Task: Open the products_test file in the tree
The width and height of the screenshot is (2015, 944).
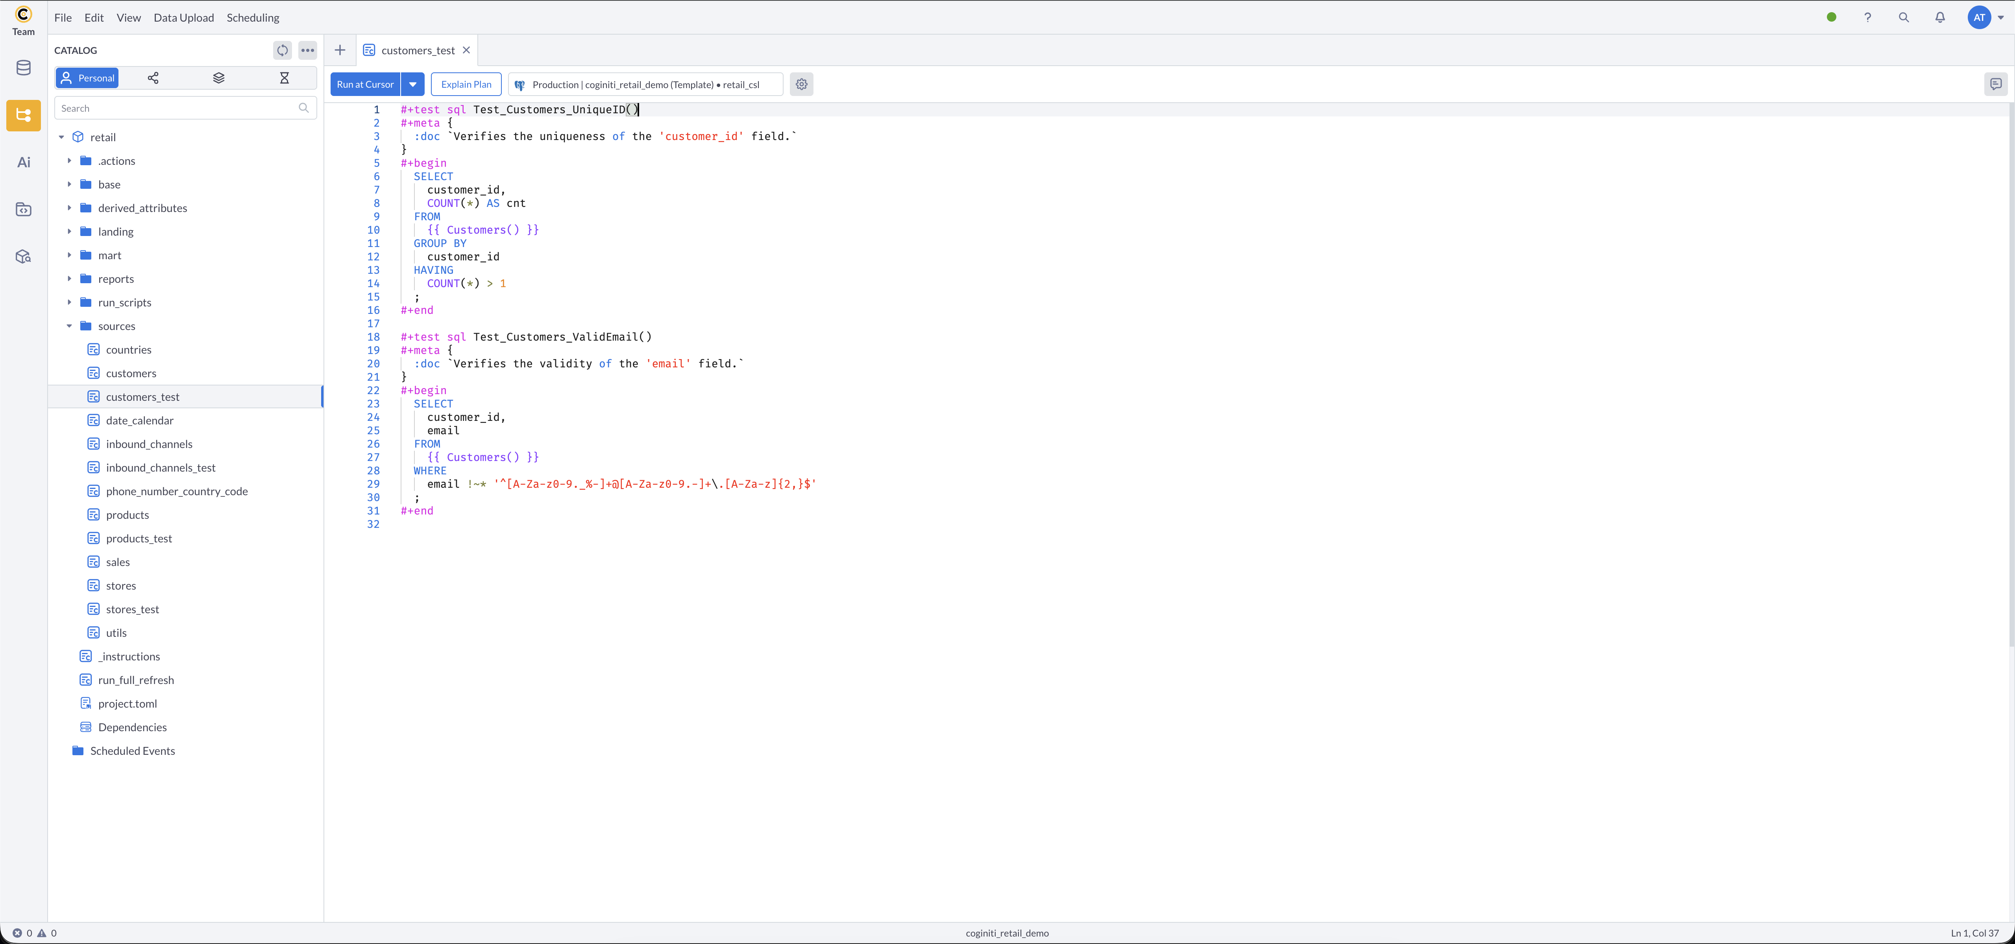Action: coord(139,538)
